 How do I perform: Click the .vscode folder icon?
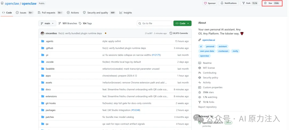tap(43, 62)
